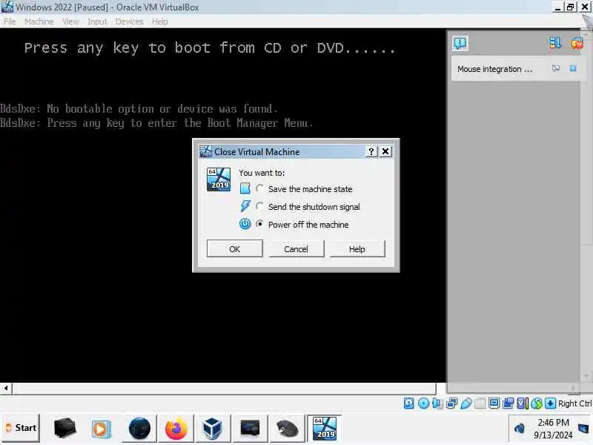Click the network adapters status icon
Screen dimensions: 593x445
(451, 403)
